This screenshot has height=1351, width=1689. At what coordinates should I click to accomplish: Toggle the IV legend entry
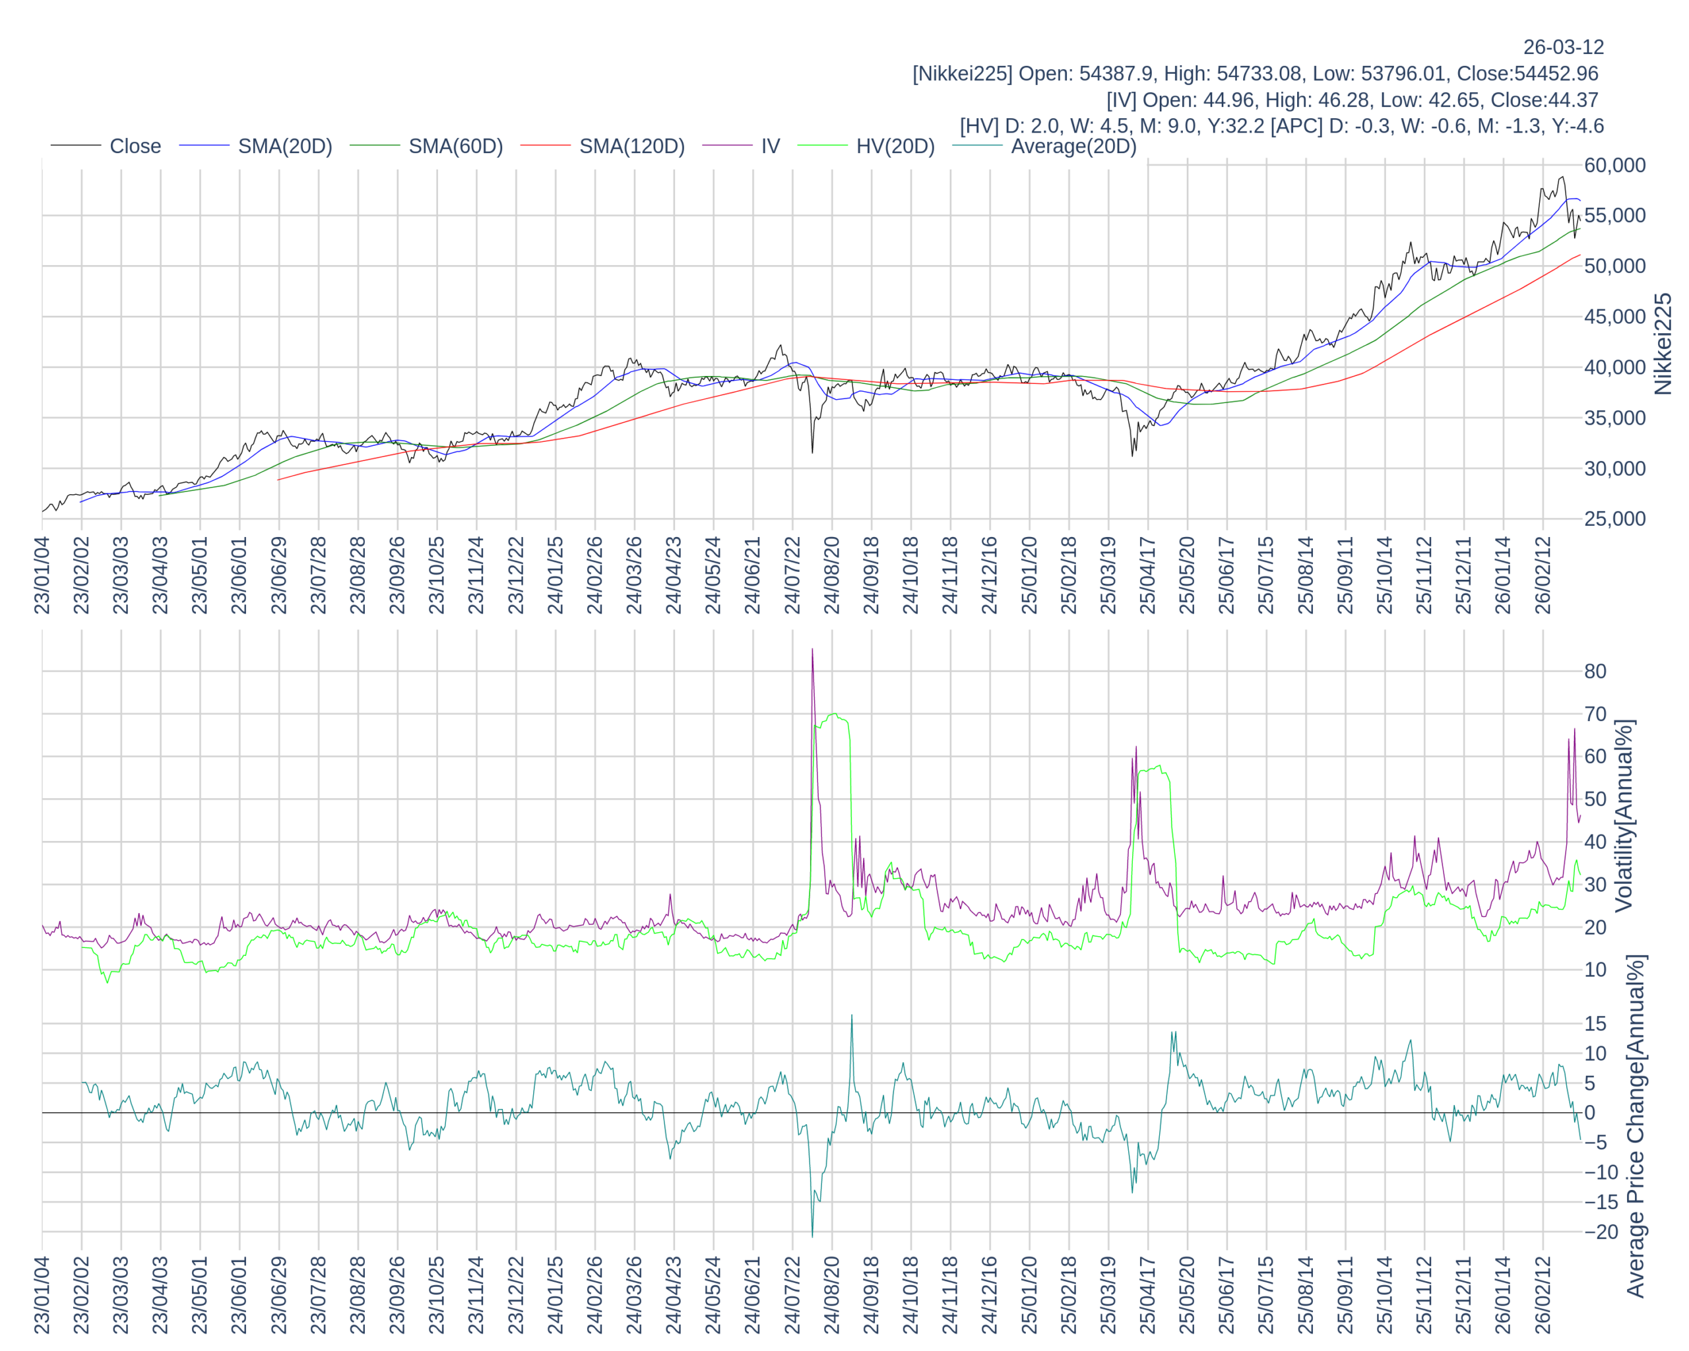[769, 146]
